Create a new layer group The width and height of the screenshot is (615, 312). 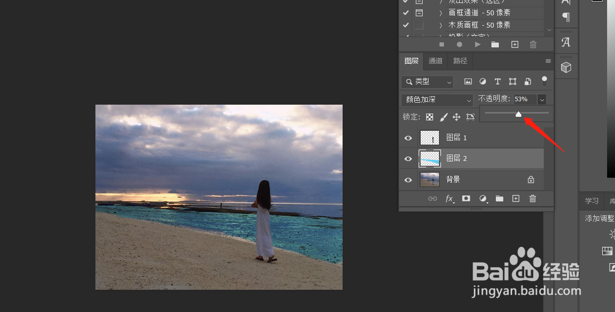click(499, 198)
